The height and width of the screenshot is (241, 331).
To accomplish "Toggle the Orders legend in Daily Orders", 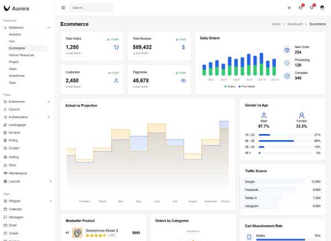I will [x=229, y=87].
